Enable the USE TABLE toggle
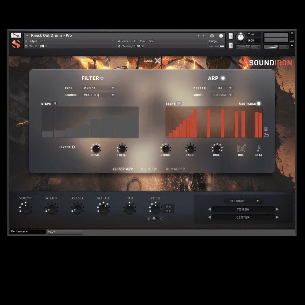The width and height of the screenshot is (305, 305). 259,103
